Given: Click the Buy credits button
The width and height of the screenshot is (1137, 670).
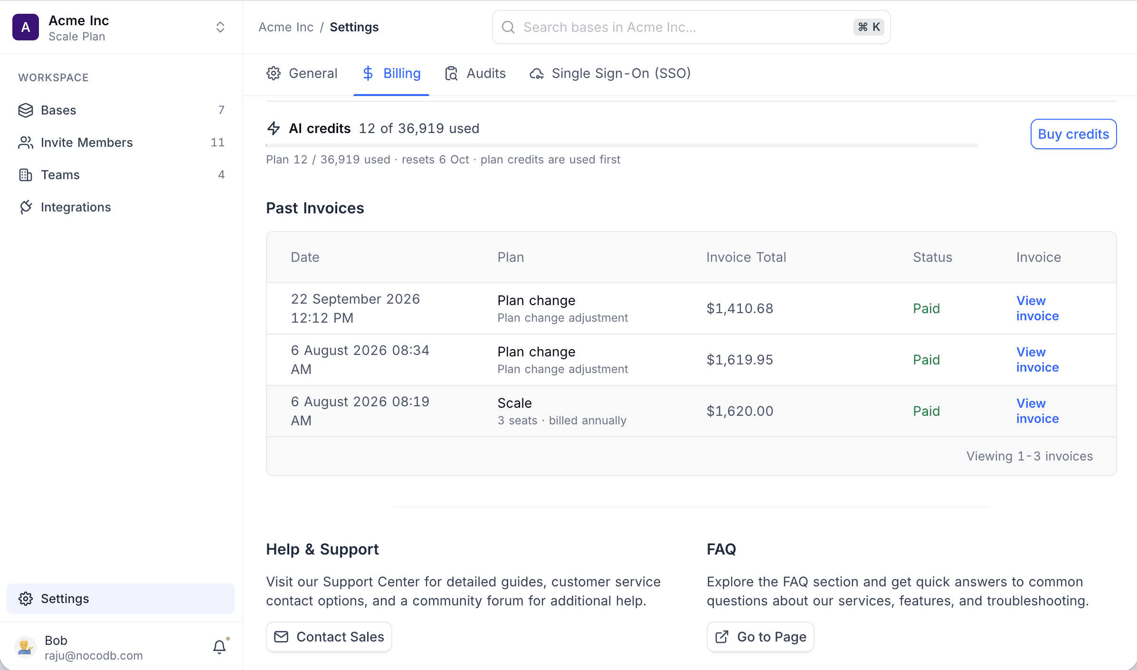Looking at the screenshot, I should (x=1073, y=134).
